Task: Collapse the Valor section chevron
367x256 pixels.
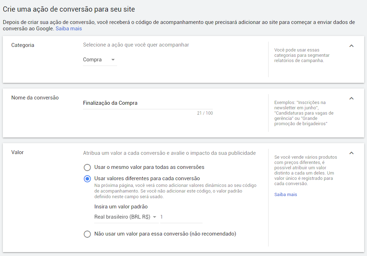Action: [351, 153]
